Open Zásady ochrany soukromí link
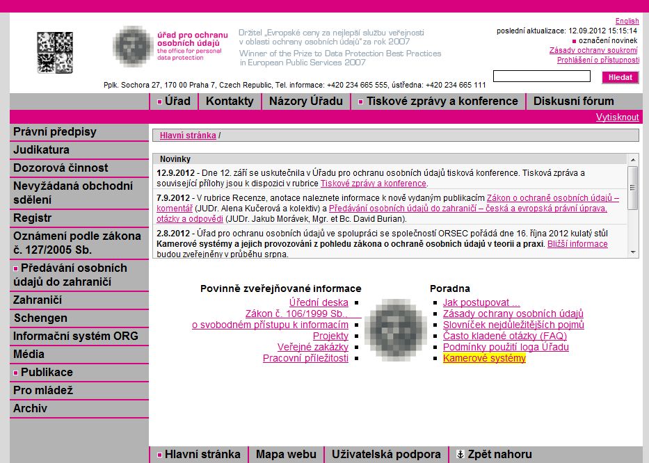 pyautogui.click(x=593, y=51)
